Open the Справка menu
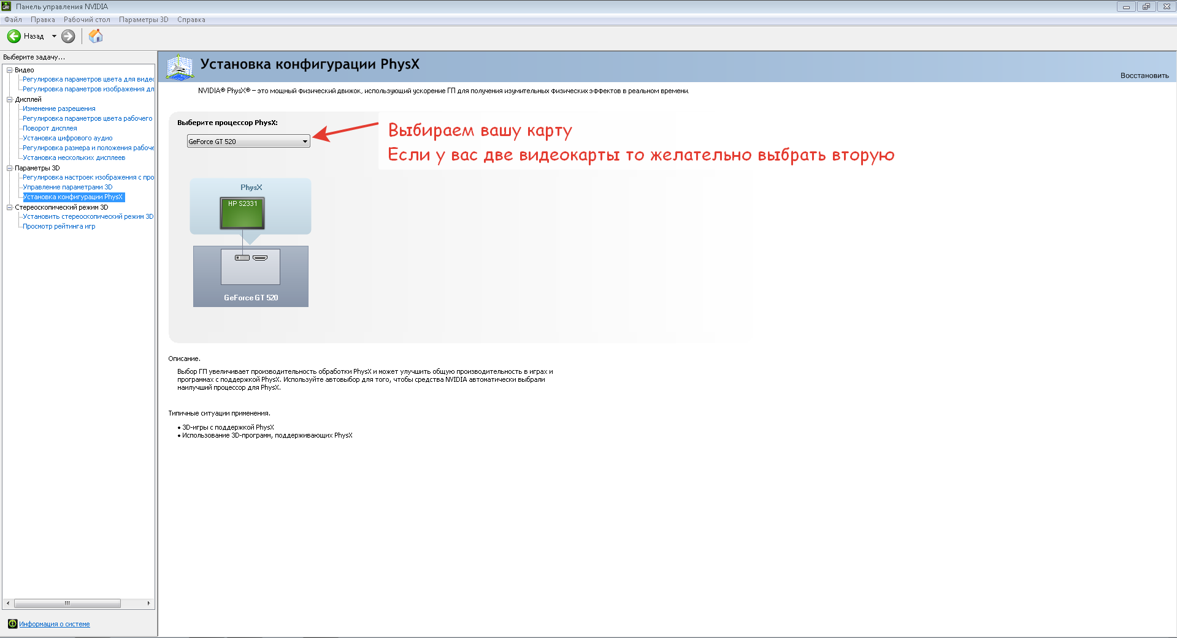This screenshot has width=1177, height=638. pyautogui.click(x=191, y=20)
